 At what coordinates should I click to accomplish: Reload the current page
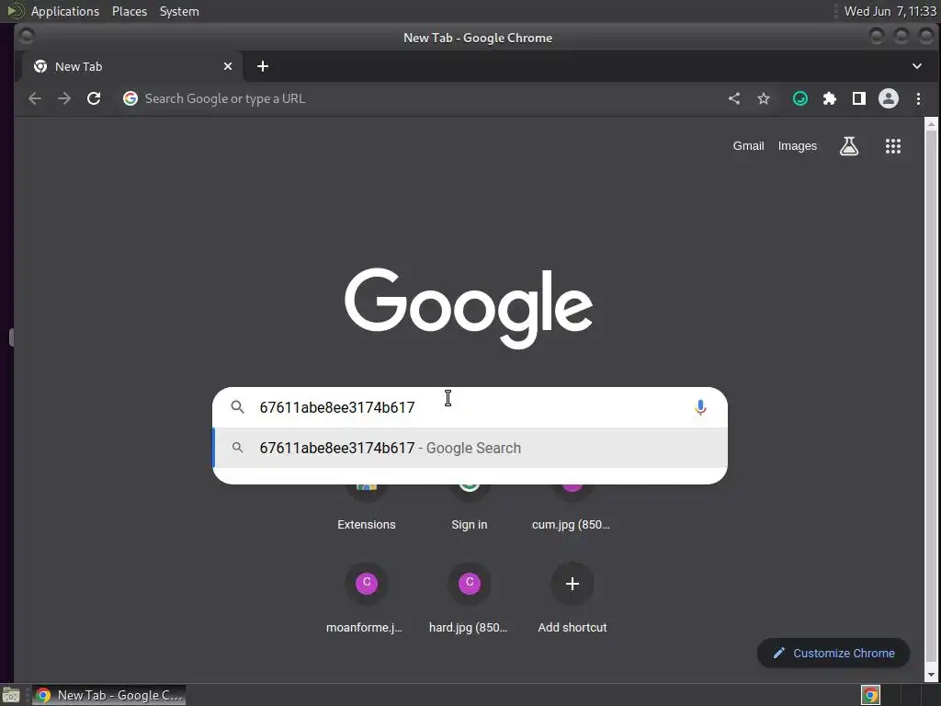(x=94, y=98)
